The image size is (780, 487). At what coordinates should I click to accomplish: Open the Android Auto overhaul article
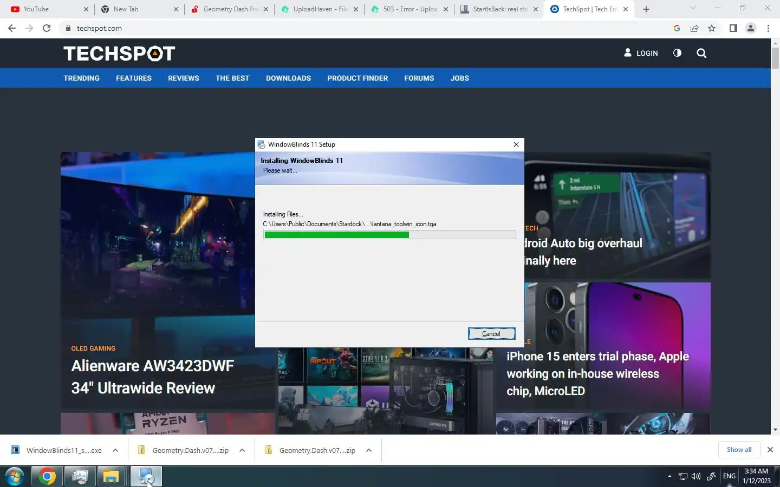coord(583,252)
